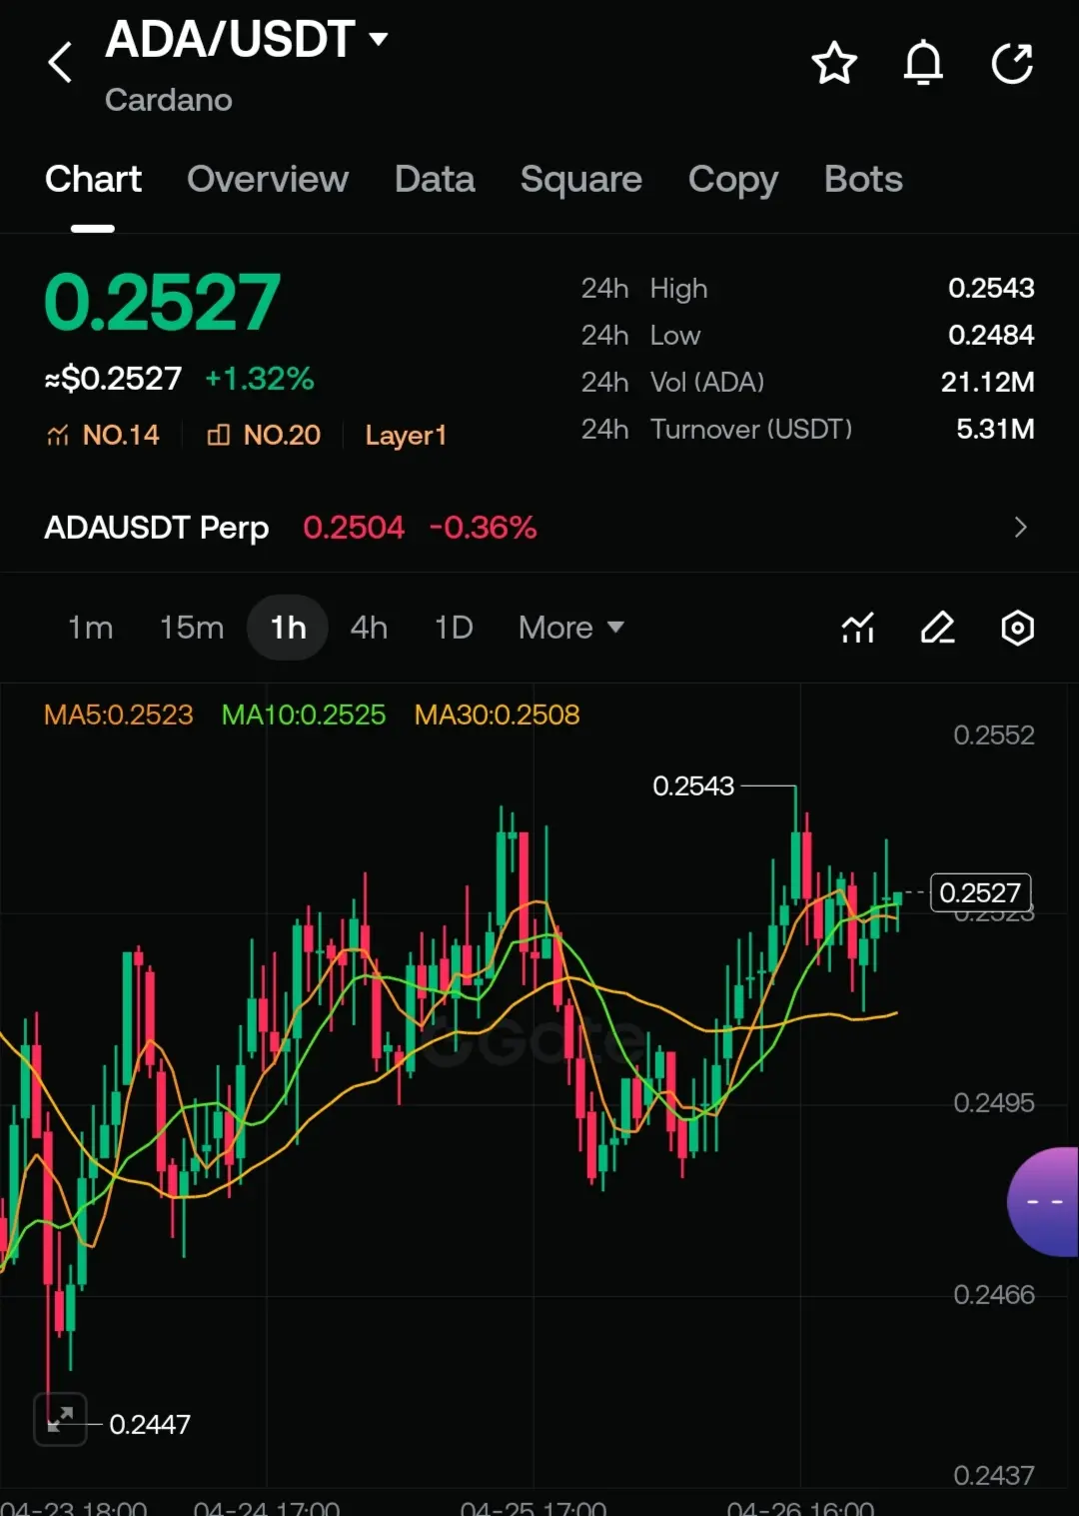1079x1516 pixels.
Task: Select the 1m timeframe
Action: (90, 628)
